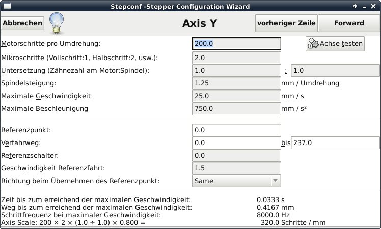The height and width of the screenshot is (229, 381).
Task: Click the Referenzpunkt input field
Action: [236, 130]
